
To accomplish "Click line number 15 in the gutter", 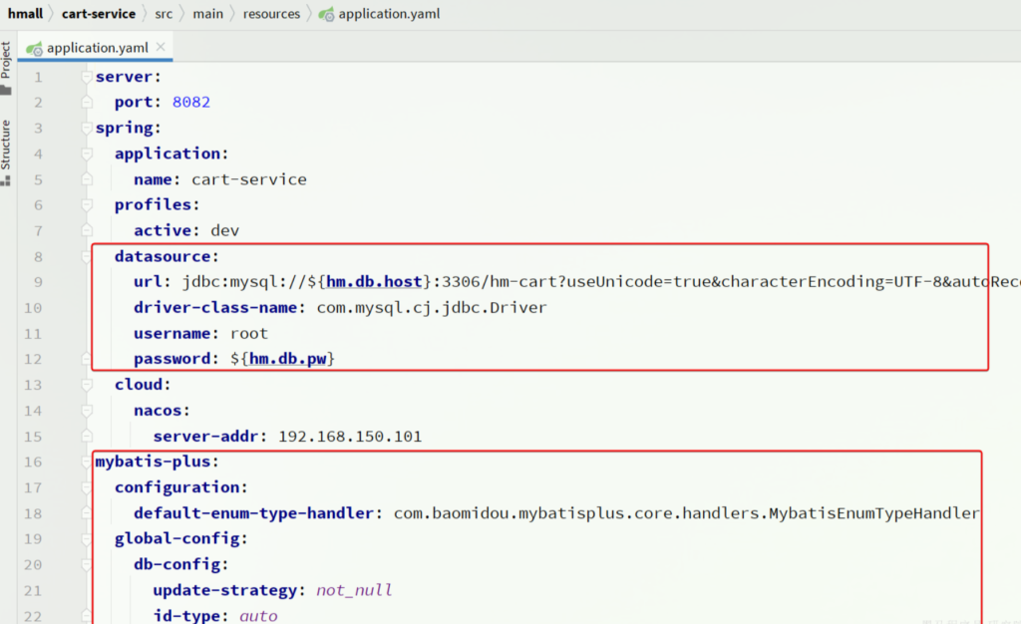I will pyautogui.click(x=37, y=436).
